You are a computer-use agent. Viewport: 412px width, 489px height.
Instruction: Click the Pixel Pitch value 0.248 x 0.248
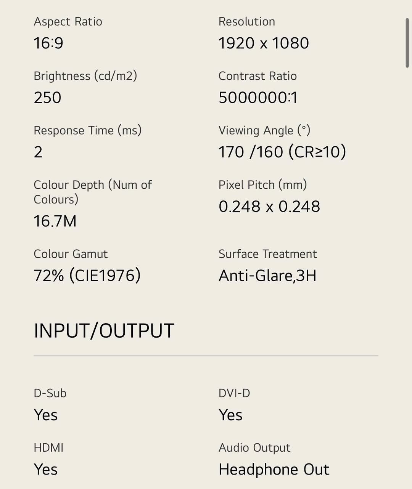pos(269,207)
